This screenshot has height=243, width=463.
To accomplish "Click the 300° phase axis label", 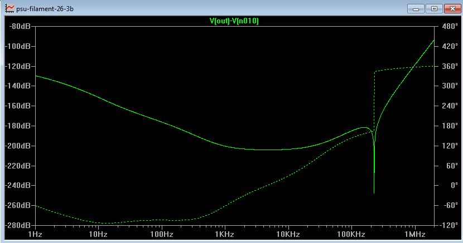I will (x=450, y=86).
